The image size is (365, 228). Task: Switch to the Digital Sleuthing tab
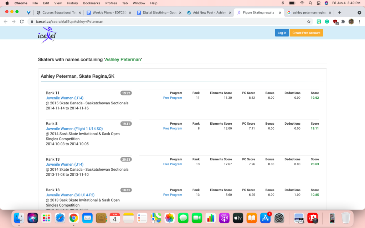(x=159, y=12)
